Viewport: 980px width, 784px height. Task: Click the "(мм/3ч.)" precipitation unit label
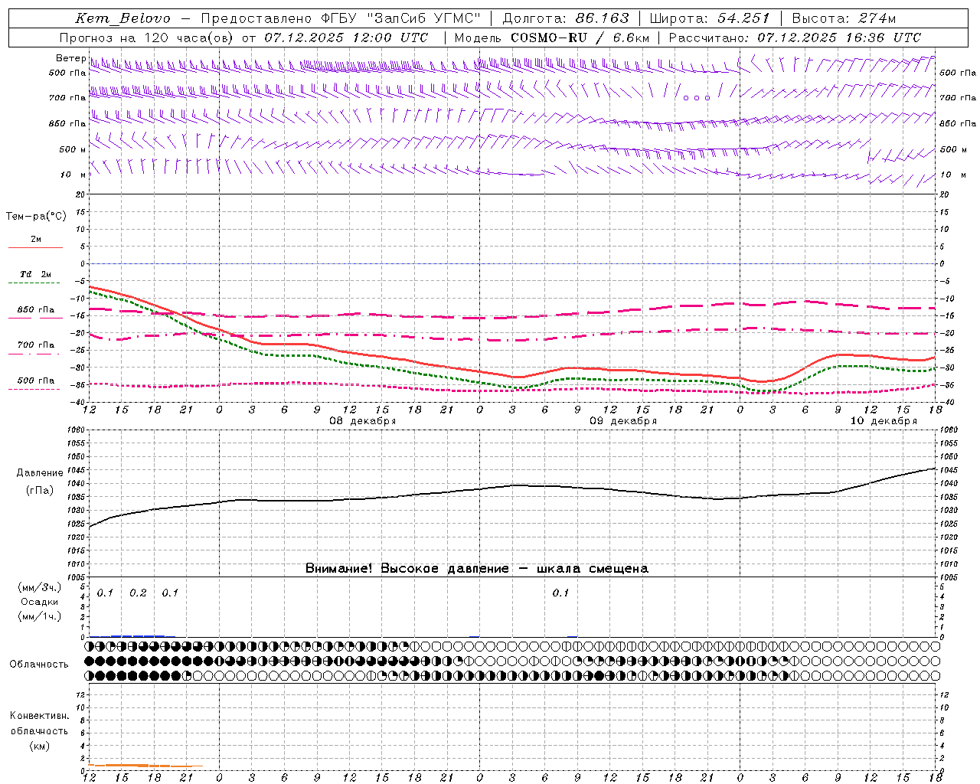click(x=40, y=587)
